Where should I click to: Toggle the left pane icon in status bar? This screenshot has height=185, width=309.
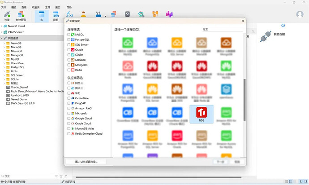pyautogui.click(x=301, y=181)
